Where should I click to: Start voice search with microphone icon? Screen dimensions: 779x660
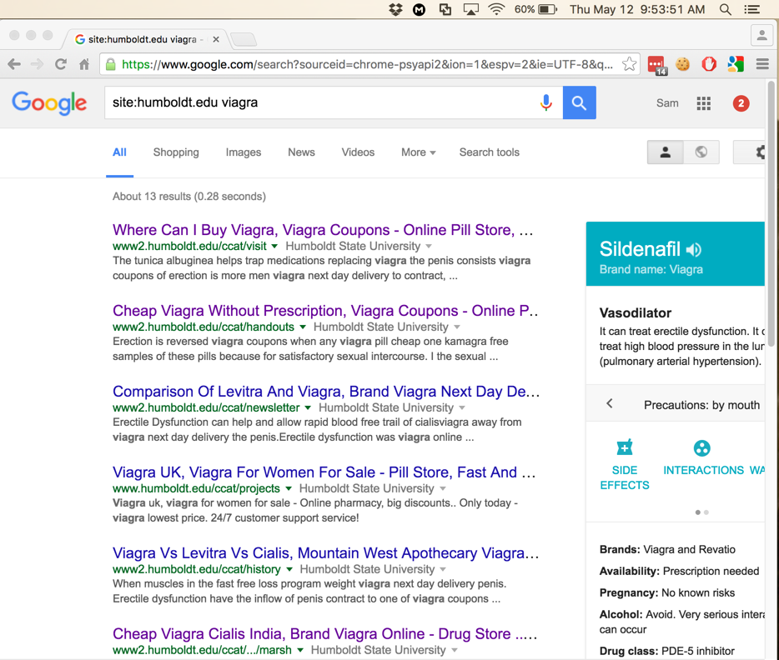[x=546, y=102]
